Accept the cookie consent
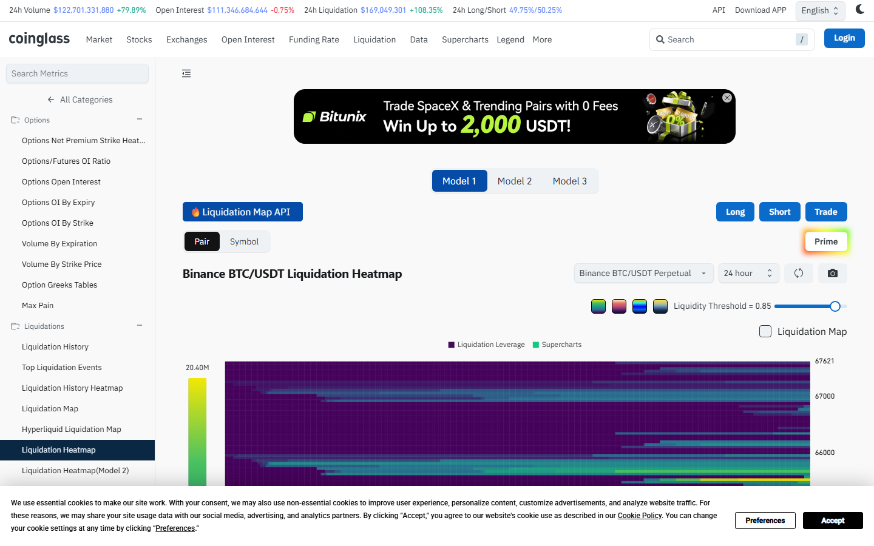The width and height of the screenshot is (874, 546). pos(833,521)
